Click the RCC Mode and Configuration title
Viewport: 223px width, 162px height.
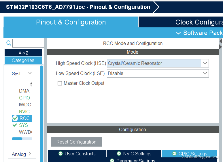click(x=133, y=43)
